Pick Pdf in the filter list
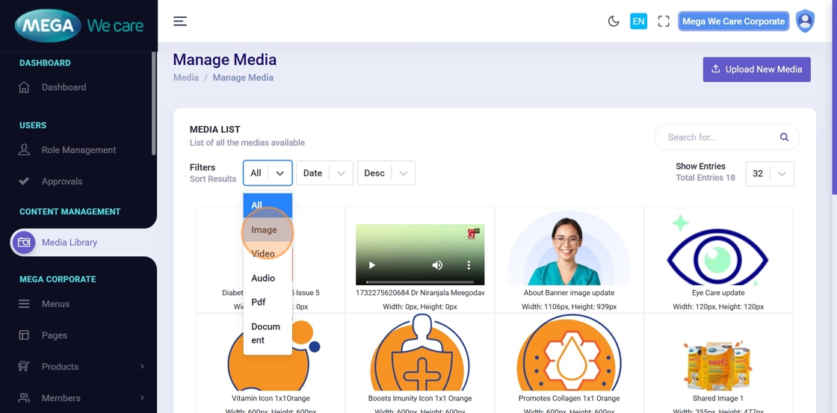The width and height of the screenshot is (837, 413). click(259, 302)
